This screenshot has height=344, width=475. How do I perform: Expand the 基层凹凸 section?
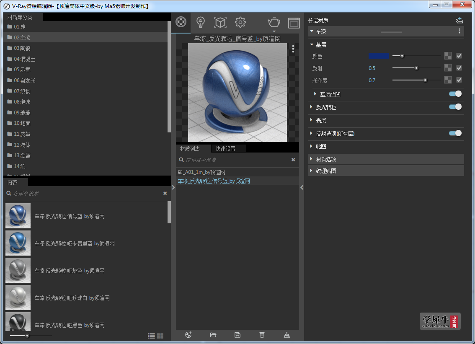[315, 94]
